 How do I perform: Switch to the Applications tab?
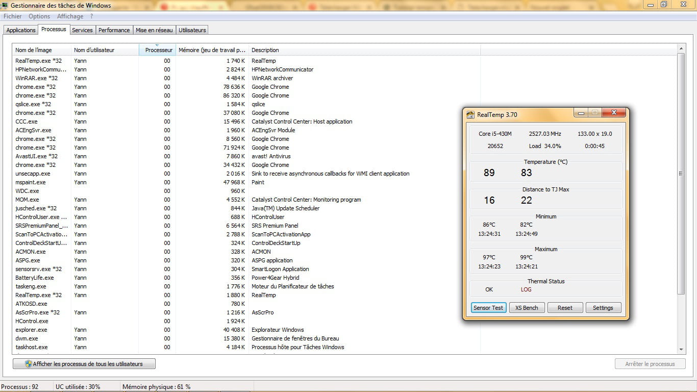pyautogui.click(x=21, y=30)
